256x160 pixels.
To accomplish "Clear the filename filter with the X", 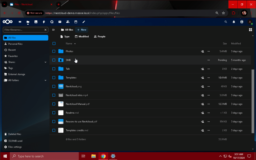I will 45,30.
